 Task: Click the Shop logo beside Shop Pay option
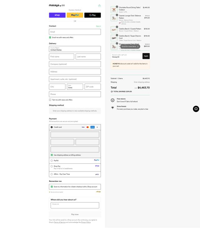coord(97,166)
